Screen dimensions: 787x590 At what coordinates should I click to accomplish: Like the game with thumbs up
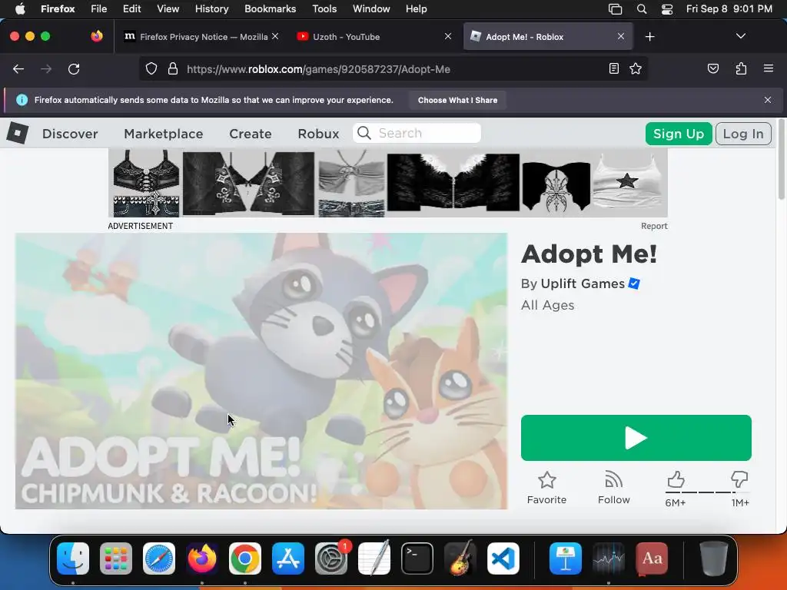[676, 479]
